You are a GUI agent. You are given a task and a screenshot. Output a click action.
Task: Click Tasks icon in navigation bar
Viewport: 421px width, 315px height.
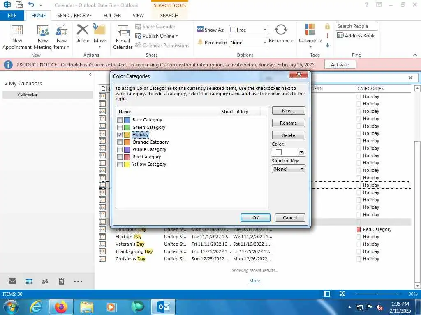pos(62,281)
